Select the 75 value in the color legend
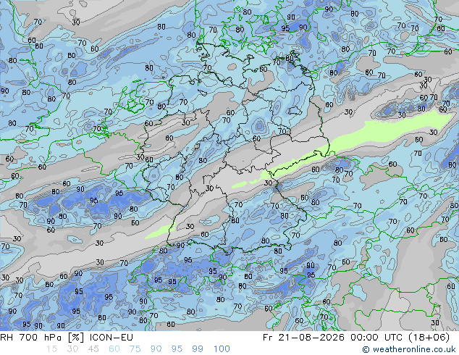Viewport: 459px width, 355px height. point(135,349)
